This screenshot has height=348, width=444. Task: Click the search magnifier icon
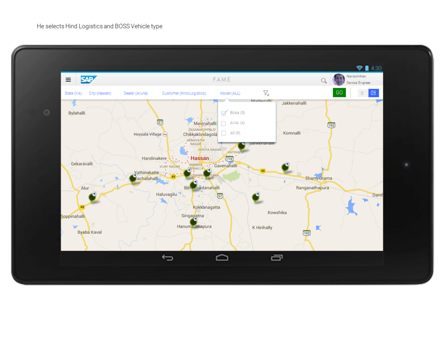(x=323, y=80)
